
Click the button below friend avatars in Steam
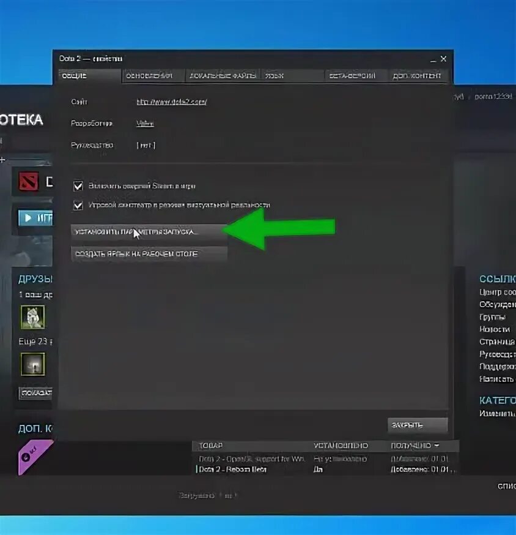(36, 393)
